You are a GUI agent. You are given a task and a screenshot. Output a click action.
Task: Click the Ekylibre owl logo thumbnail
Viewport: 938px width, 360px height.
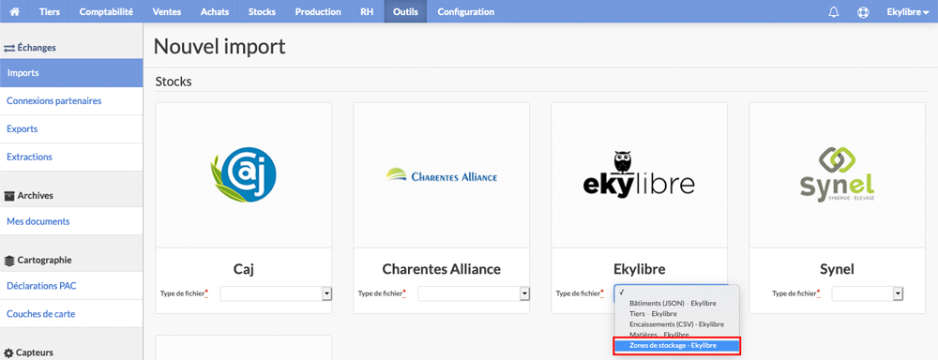click(639, 173)
